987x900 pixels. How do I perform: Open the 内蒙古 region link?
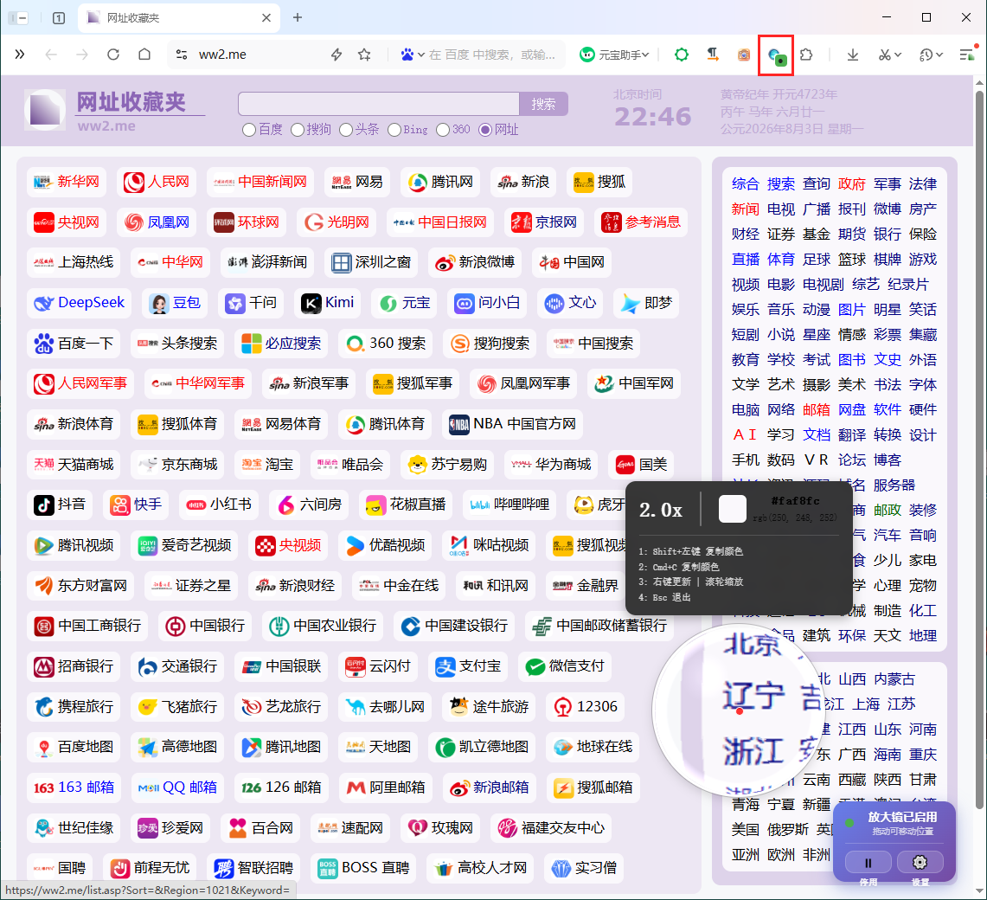tap(894, 679)
